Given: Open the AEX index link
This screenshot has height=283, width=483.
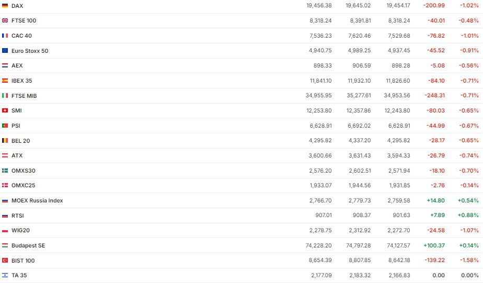Looking at the screenshot, I should coord(17,65).
